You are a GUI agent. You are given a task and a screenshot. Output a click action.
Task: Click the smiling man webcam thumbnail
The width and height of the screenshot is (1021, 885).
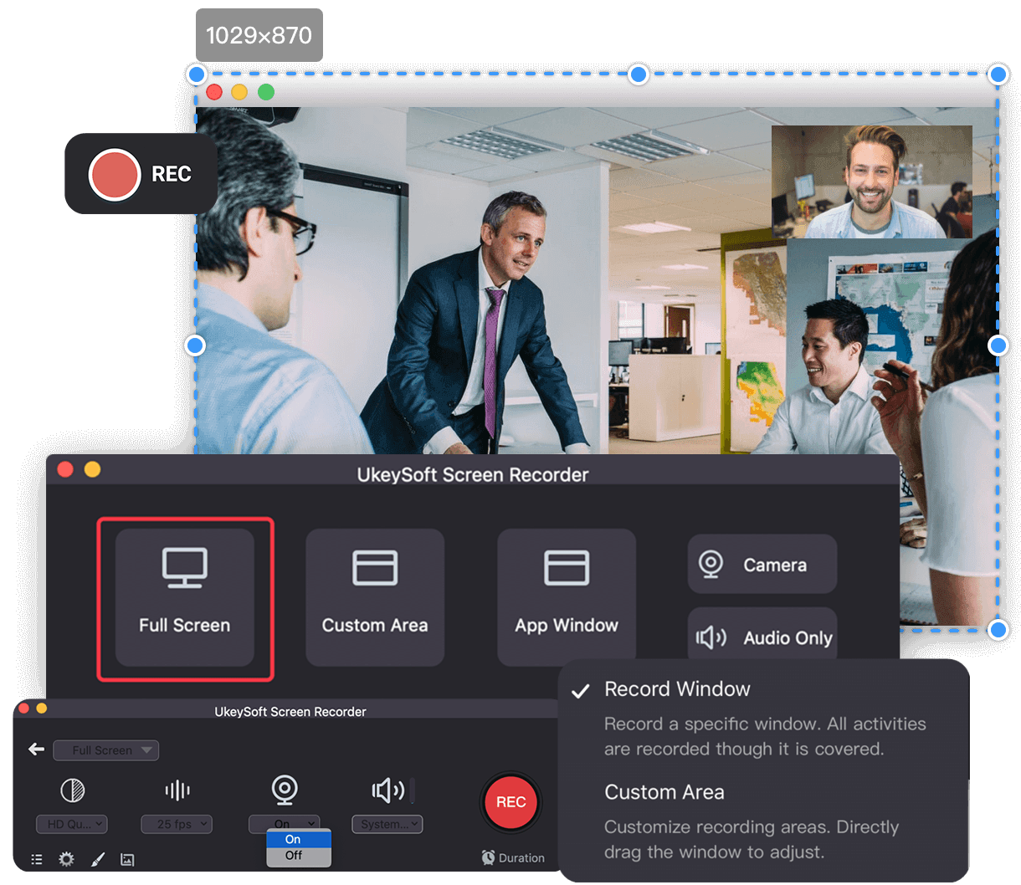pos(872,182)
